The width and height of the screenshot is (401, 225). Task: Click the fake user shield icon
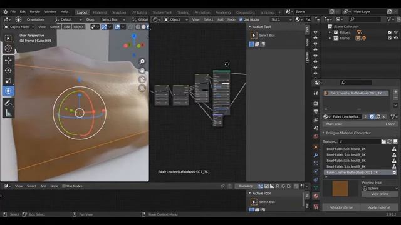(x=372, y=117)
